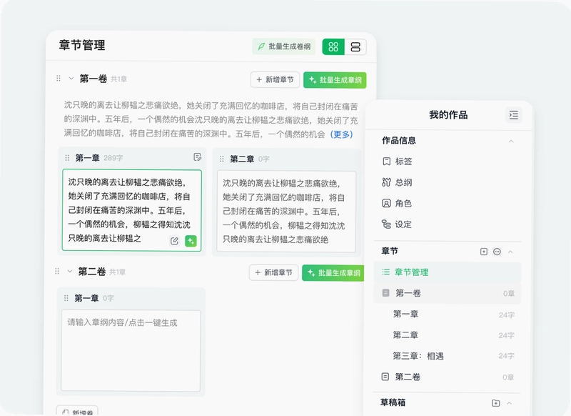Open 设定 in sidebar

click(403, 224)
